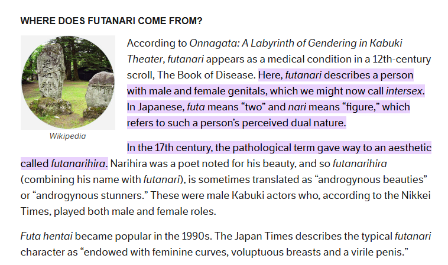The image size is (448, 265).
Task: Click the heading "Where does futanari come from?"
Action: click(112, 21)
